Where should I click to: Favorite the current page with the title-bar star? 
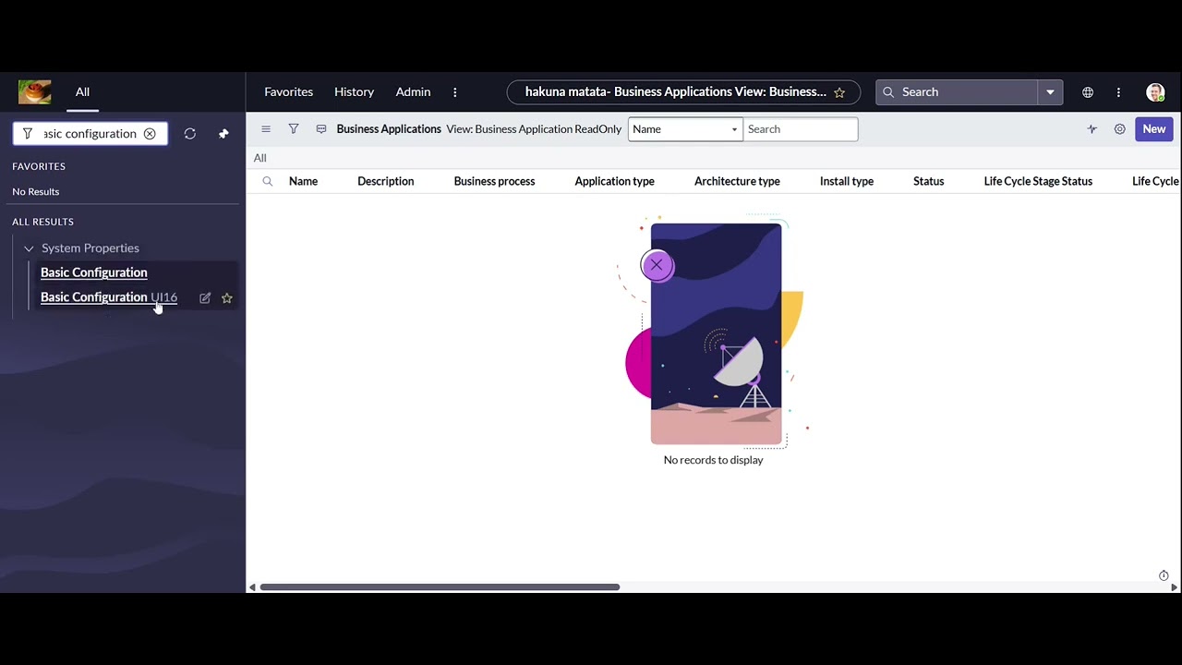point(839,92)
